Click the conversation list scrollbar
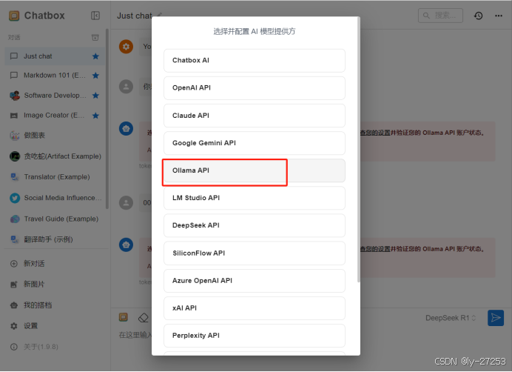This screenshot has width=512, height=372. pyautogui.click(x=107, y=119)
